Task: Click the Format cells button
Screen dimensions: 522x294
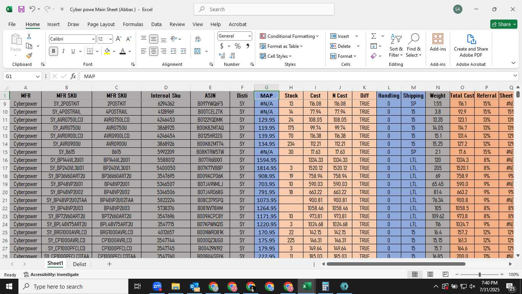Action: 343,56
